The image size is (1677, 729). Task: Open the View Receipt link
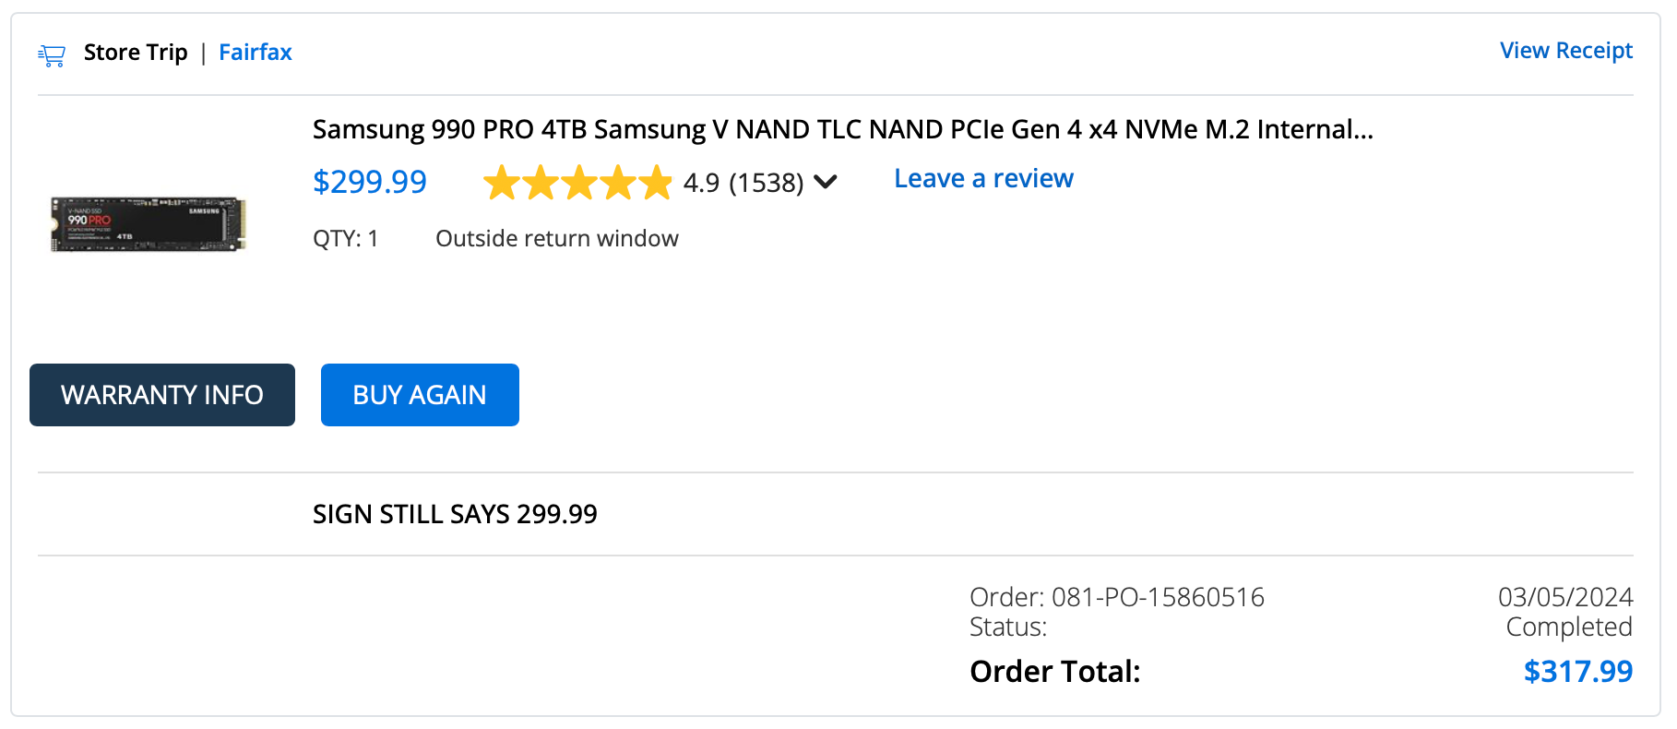1565,51
